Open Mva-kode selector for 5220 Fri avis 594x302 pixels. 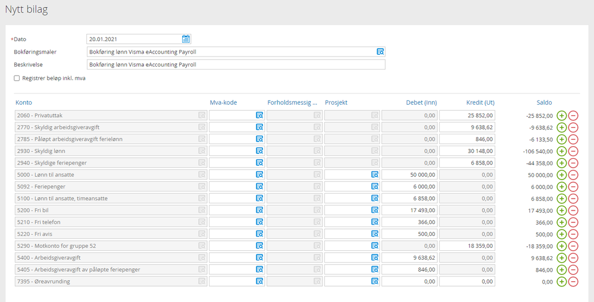260,234
